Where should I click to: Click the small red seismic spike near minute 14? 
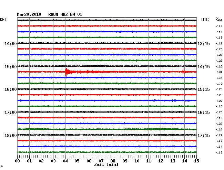point(183,72)
